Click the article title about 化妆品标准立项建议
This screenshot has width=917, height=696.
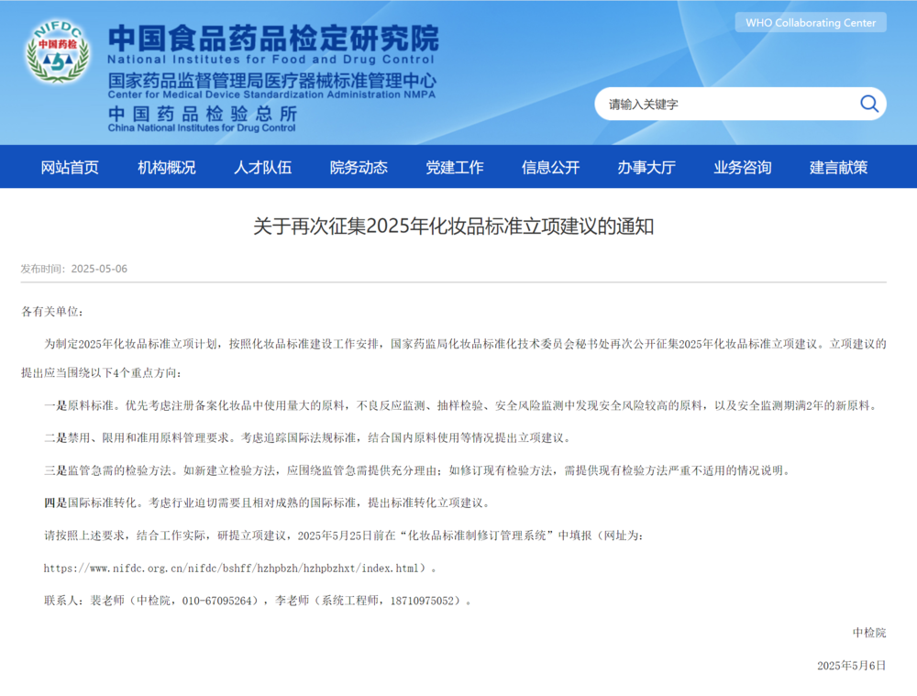coord(453,226)
